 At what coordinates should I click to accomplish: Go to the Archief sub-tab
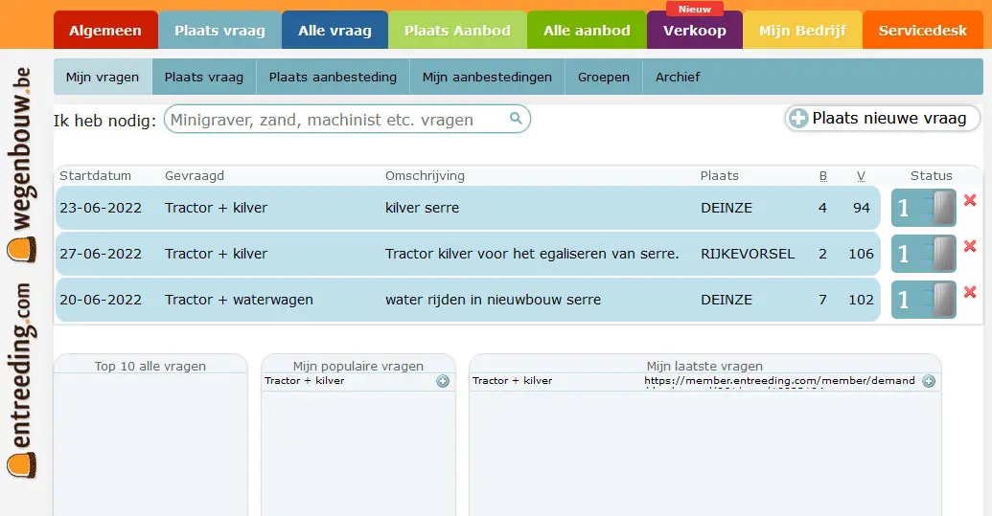pos(678,77)
